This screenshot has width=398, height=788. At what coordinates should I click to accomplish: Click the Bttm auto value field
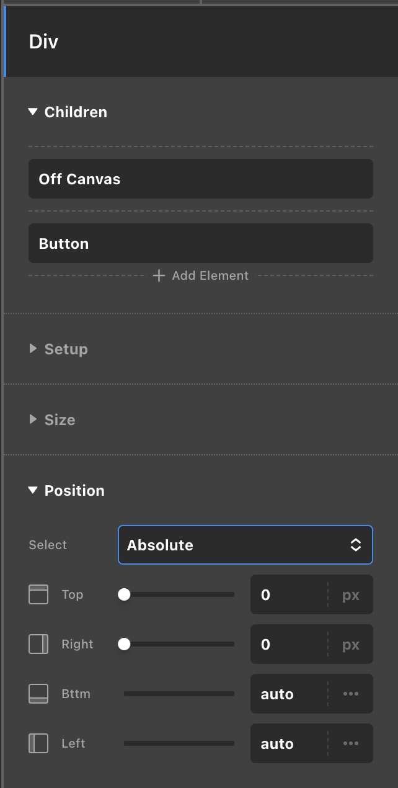tap(288, 694)
